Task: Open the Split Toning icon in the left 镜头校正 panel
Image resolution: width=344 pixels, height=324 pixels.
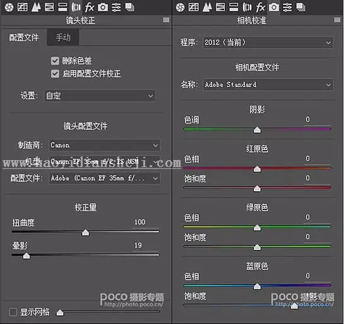Action: coord(62,7)
